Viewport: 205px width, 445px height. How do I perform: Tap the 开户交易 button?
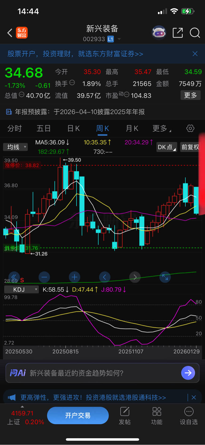click(x=78, y=415)
